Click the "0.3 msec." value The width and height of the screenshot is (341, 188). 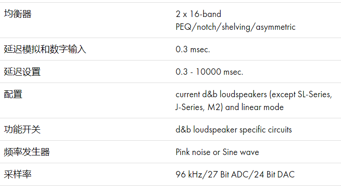click(193, 49)
